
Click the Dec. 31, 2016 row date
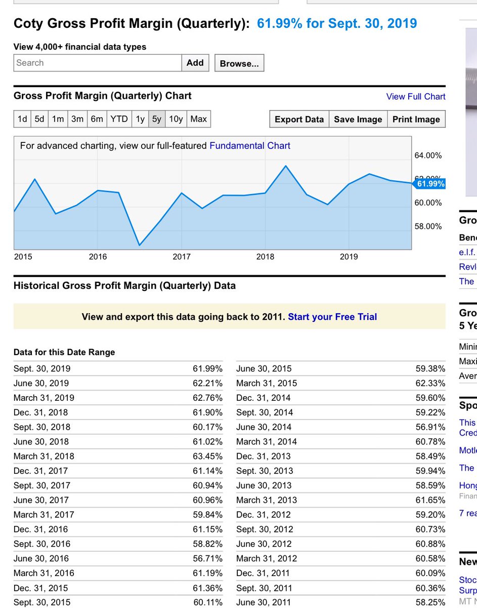pyautogui.click(x=40, y=529)
